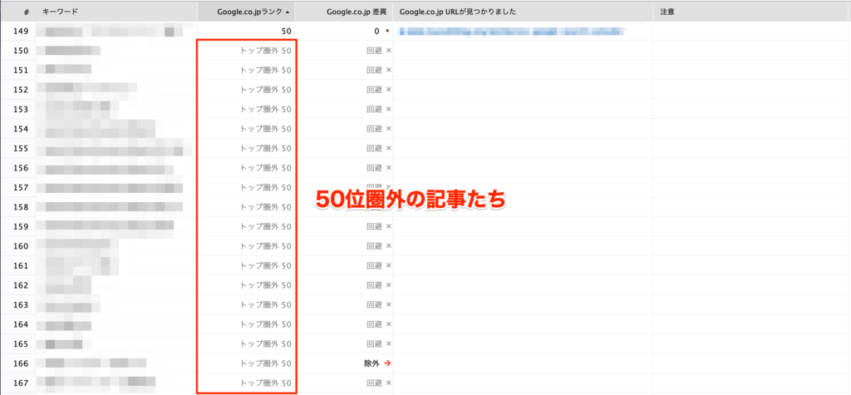Select トップ圏外 50 in row 152
Screen dimensions: 851x395
tap(266, 90)
